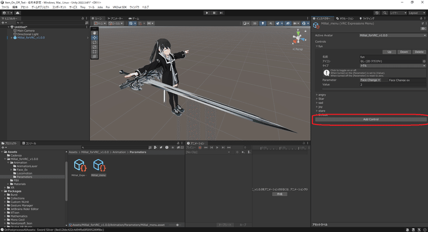Screen dimensions: 428x232
Task: Click the Value input field
Action: click(x=393, y=85)
